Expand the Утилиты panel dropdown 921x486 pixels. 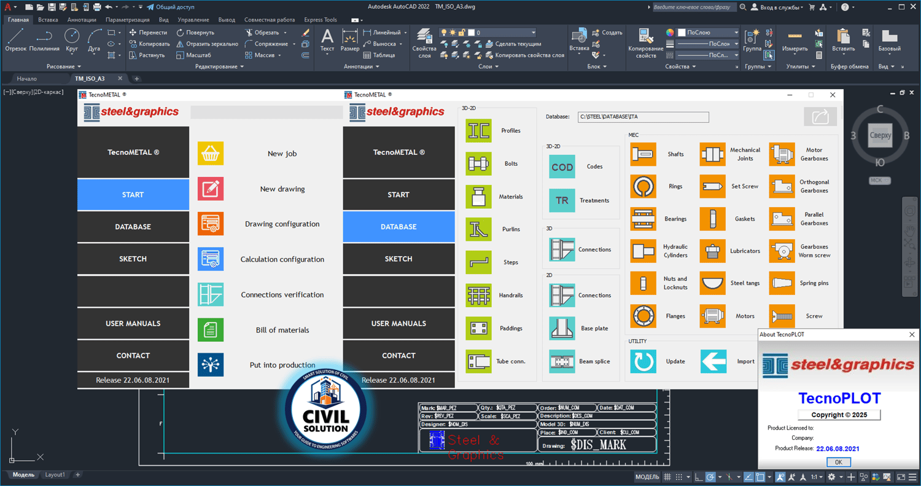[x=801, y=66]
